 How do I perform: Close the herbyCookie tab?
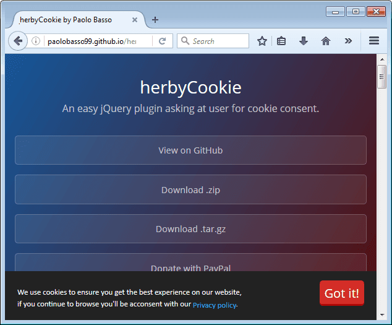(x=135, y=20)
